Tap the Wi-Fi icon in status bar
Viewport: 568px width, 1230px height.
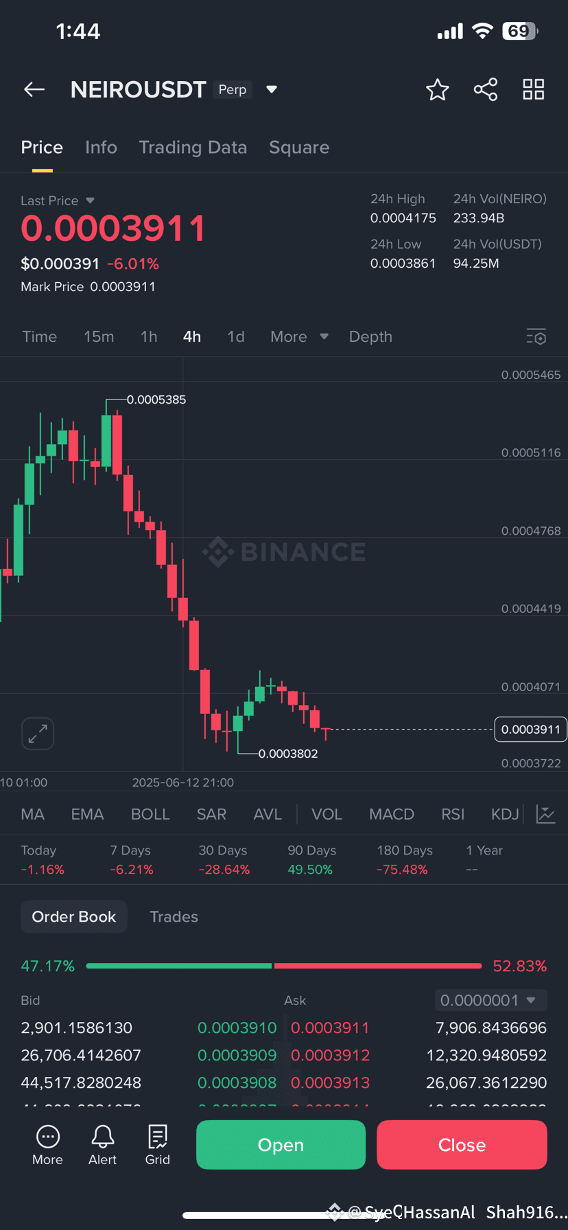point(483,31)
